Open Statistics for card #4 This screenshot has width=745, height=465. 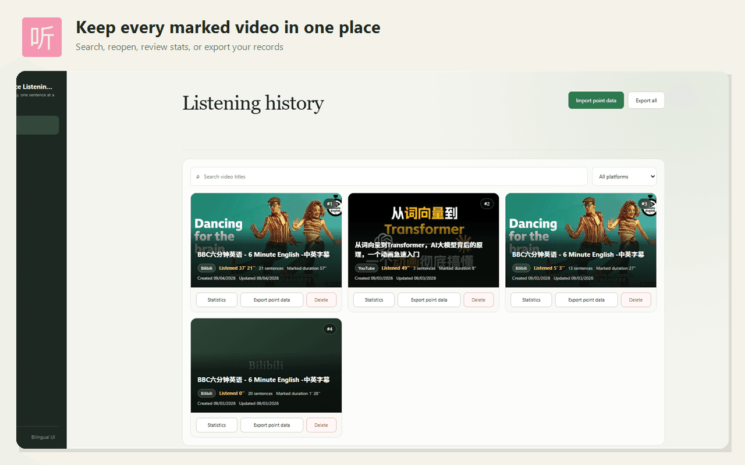(x=217, y=425)
